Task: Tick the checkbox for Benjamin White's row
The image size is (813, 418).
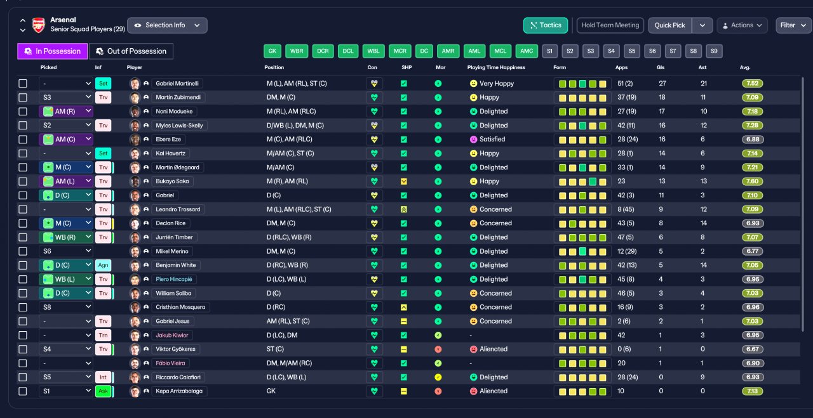Action: (x=23, y=265)
